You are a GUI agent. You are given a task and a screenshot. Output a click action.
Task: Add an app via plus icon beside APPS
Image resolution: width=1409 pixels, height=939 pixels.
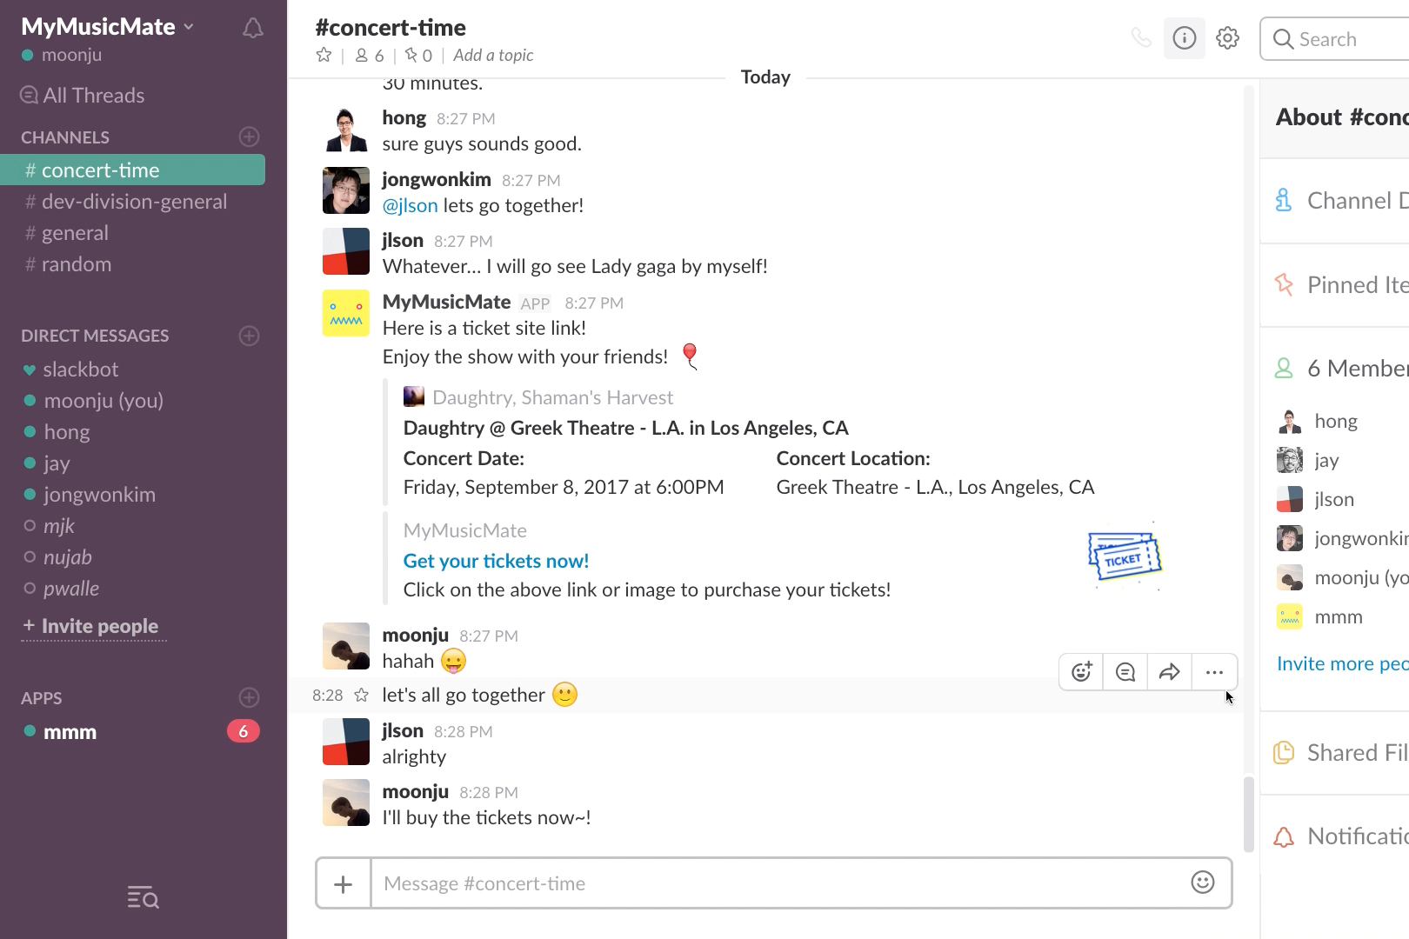click(x=250, y=697)
